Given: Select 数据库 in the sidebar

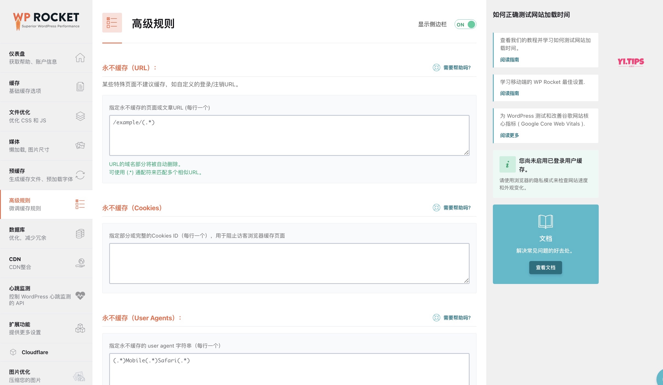Looking at the screenshot, I should [x=46, y=234].
